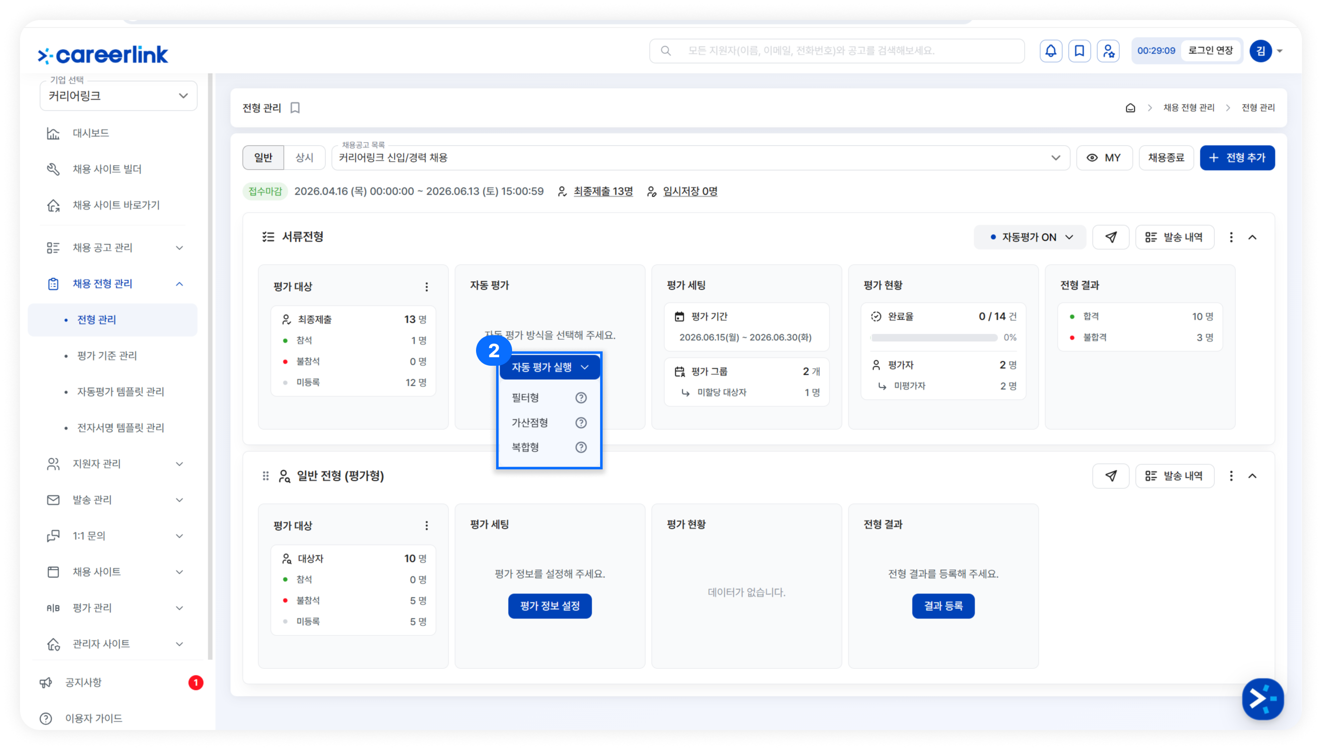Go to 채용 사이트 바로가기
The image size is (1322, 750).
pyautogui.click(x=112, y=205)
